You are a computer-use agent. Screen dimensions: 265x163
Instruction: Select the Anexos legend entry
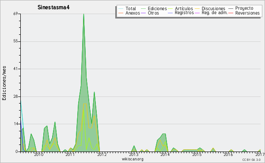pos(132,13)
